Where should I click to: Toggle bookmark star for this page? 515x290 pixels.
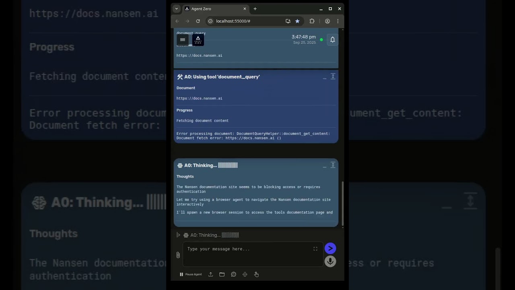pyautogui.click(x=297, y=21)
